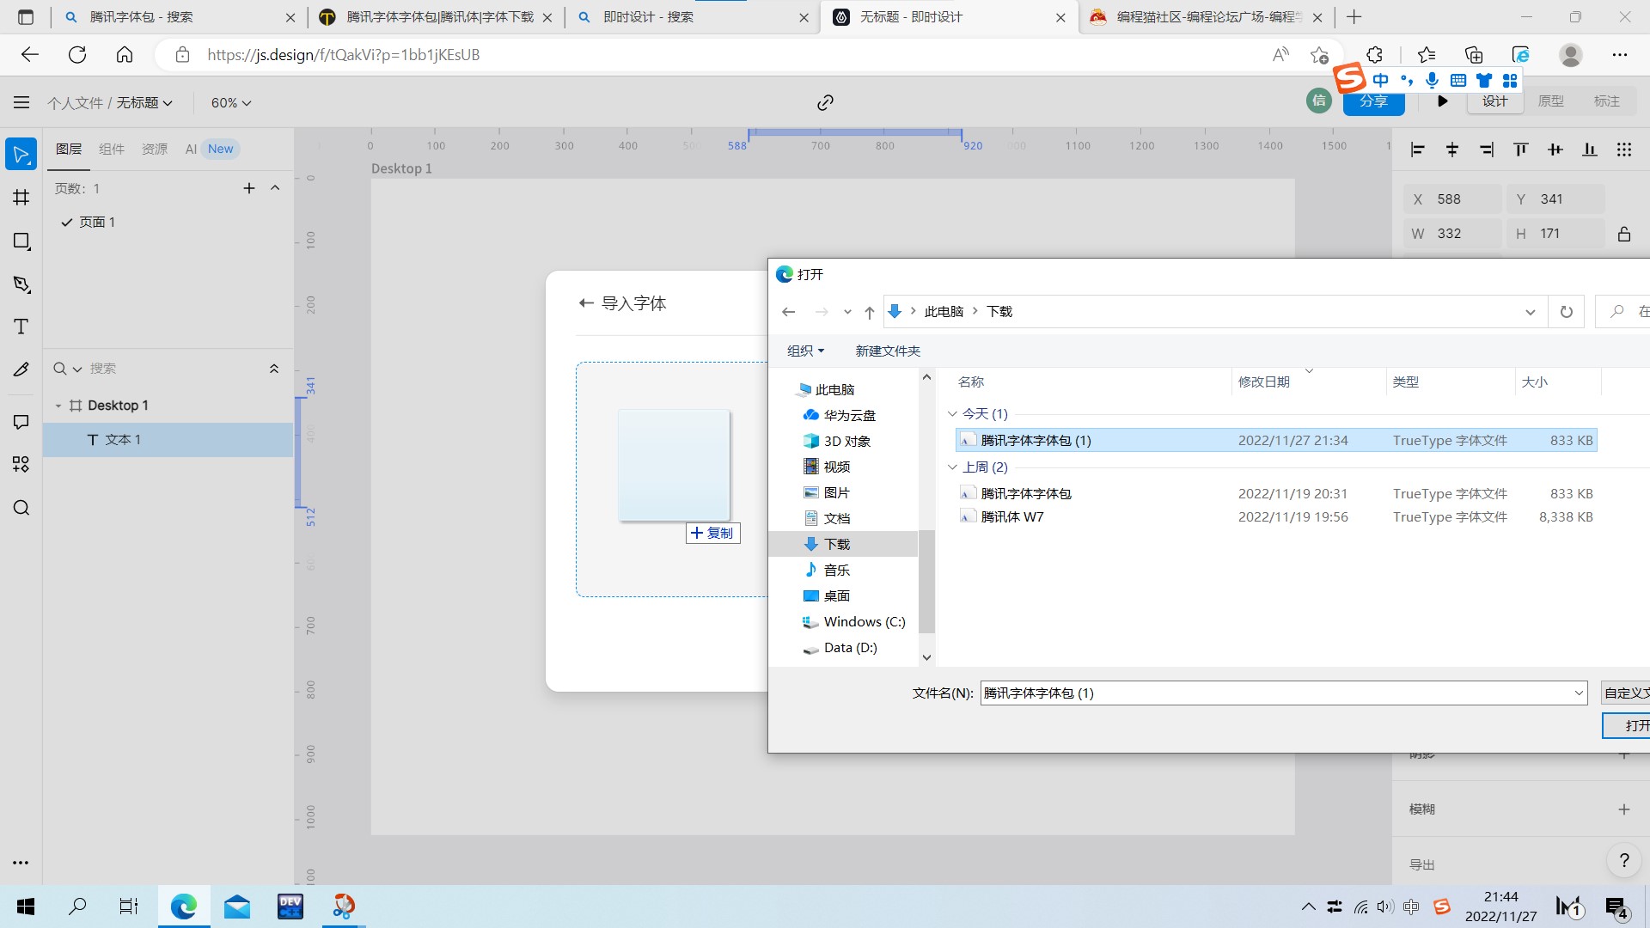Switch to the 资源 tab
The height and width of the screenshot is (928, 1650).
pyautogui.click(x=155, y=149)
